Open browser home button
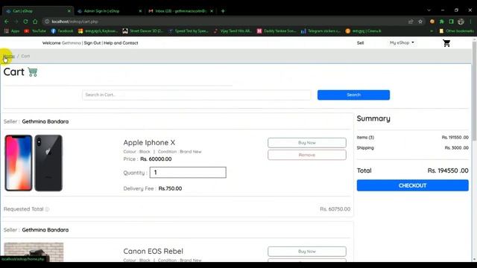Image resolution: width=477 pixels, height=268 pixels. pos(35,22)
